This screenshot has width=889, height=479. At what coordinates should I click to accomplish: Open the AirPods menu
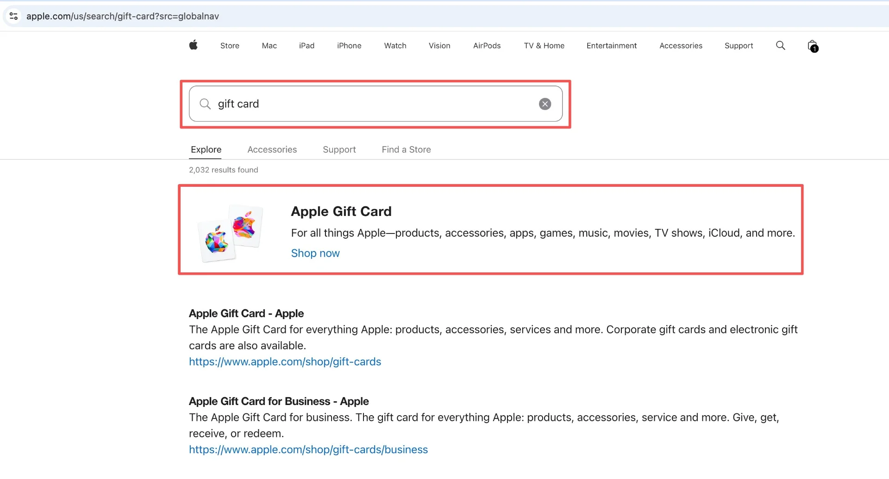point(487,46)
